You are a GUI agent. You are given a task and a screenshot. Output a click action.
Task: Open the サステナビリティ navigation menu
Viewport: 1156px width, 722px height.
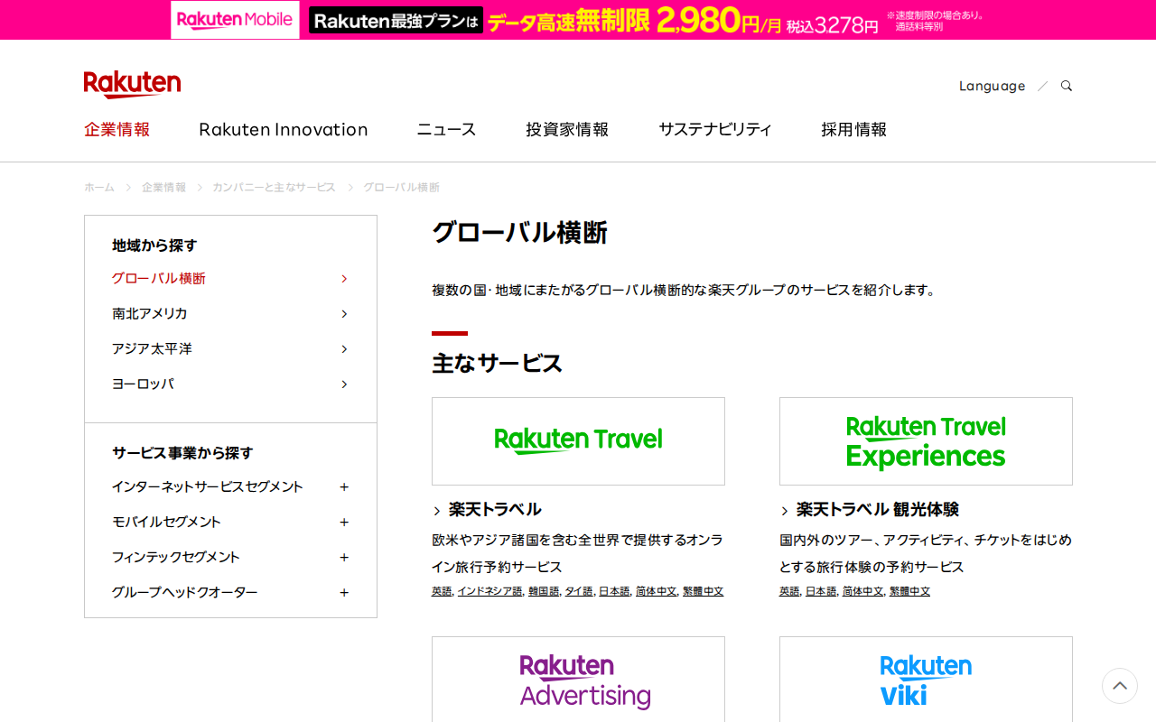pos(715,129)
